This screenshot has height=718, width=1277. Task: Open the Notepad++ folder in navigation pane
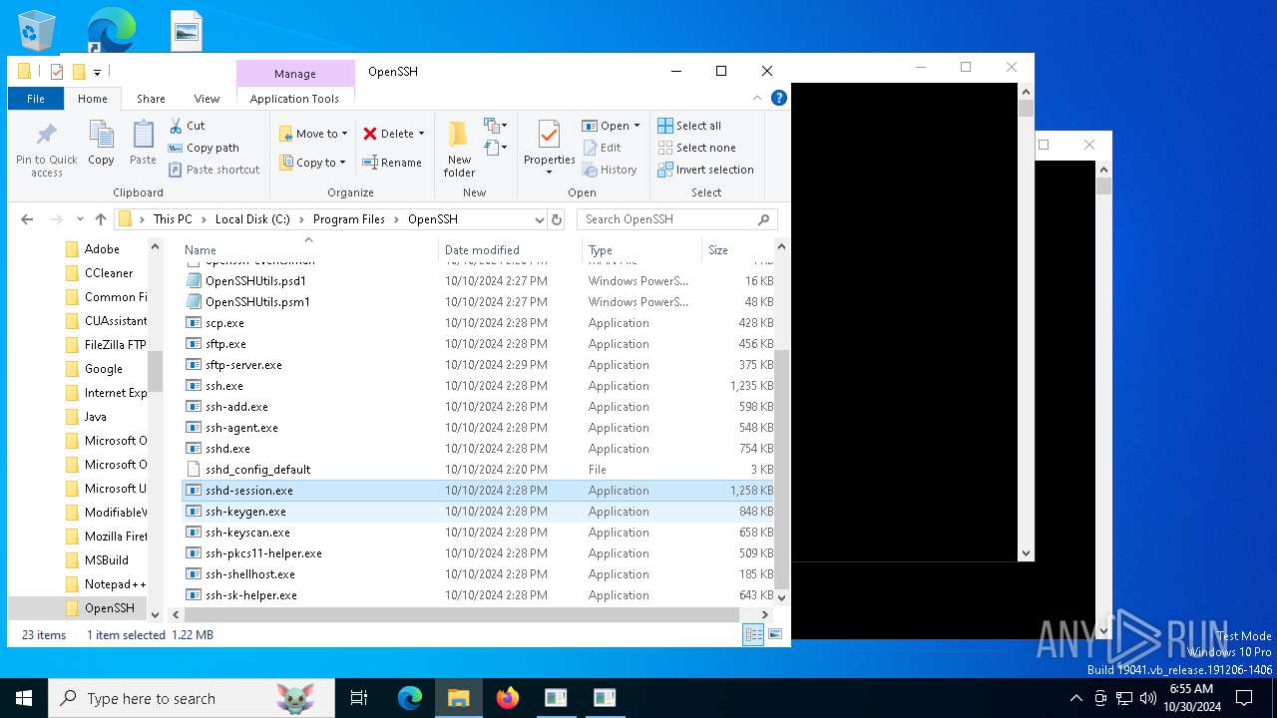(105, 584)
